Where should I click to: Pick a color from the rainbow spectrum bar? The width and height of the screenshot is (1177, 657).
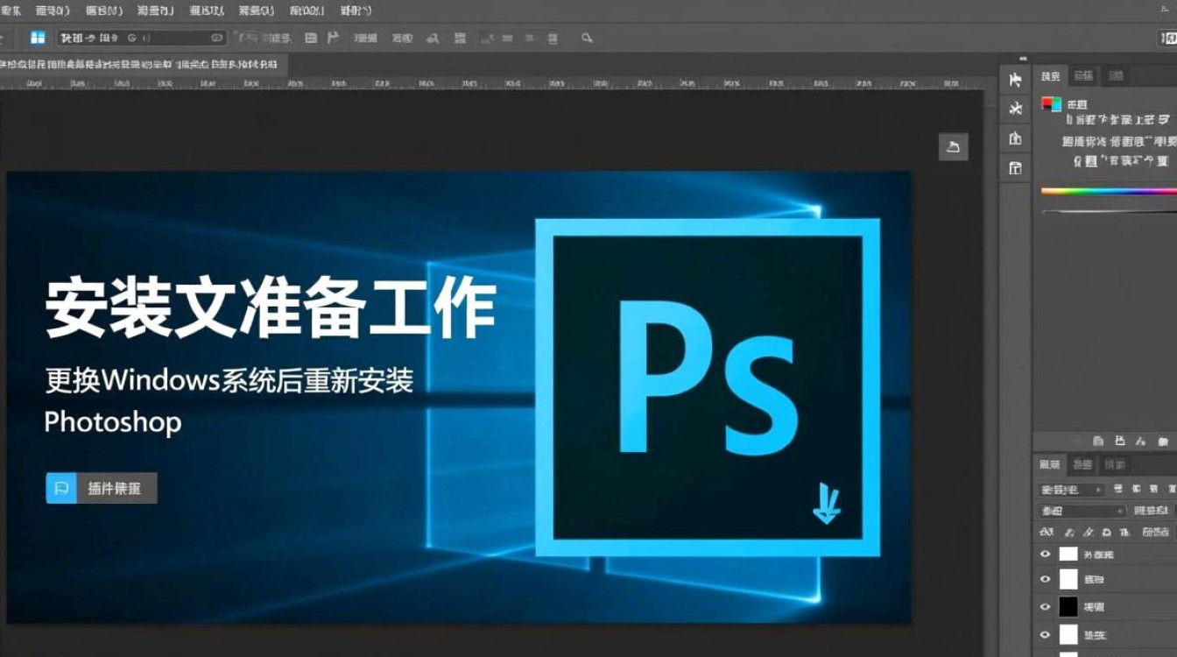pyautogui.click(x=1108, y=188)
